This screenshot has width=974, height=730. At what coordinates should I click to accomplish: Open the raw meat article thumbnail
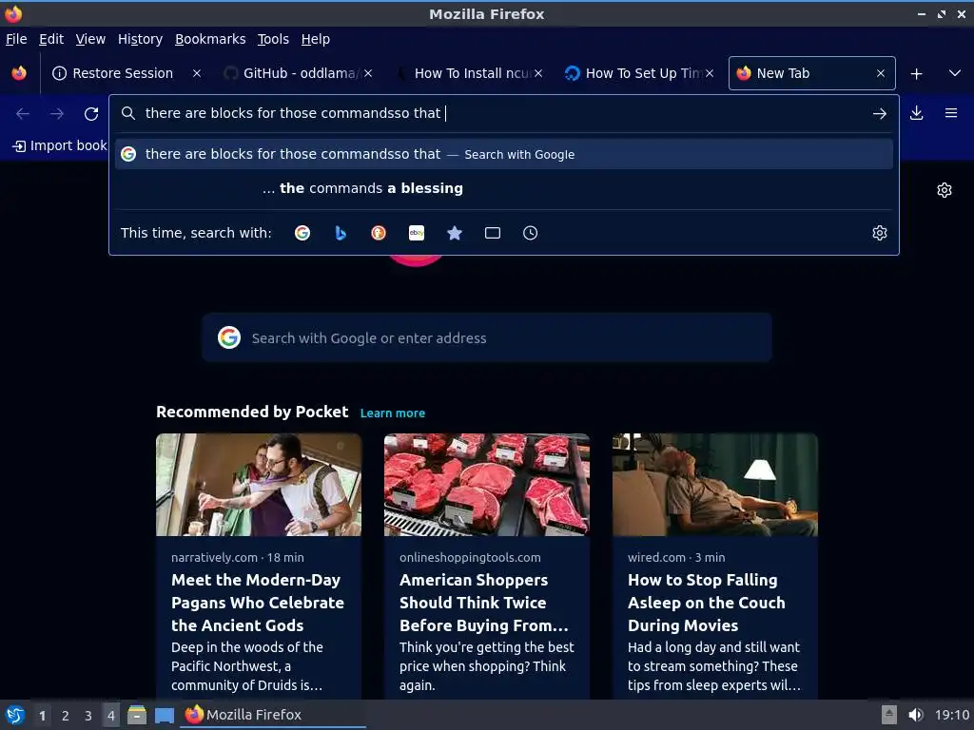point(487,485)
